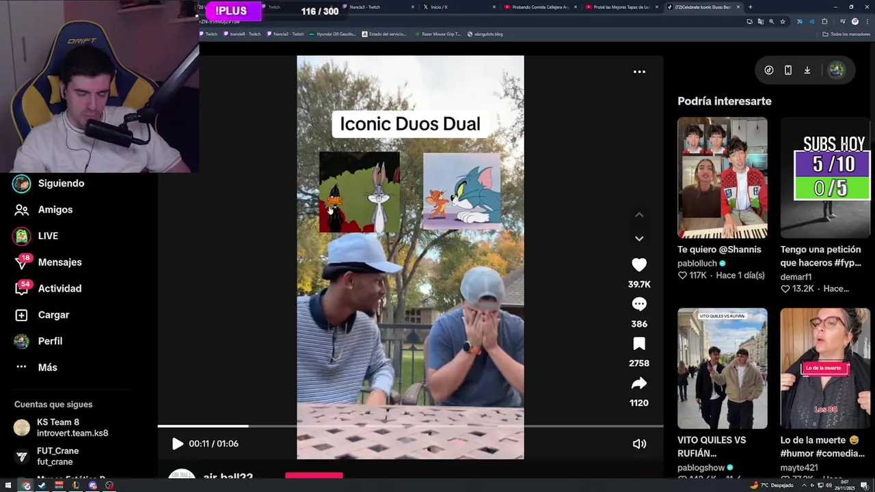This screenshot has width=875, height=492.
Task: Open the VITO QUILES VS RUFIÁN thumbnail
Action: (723, 368)
